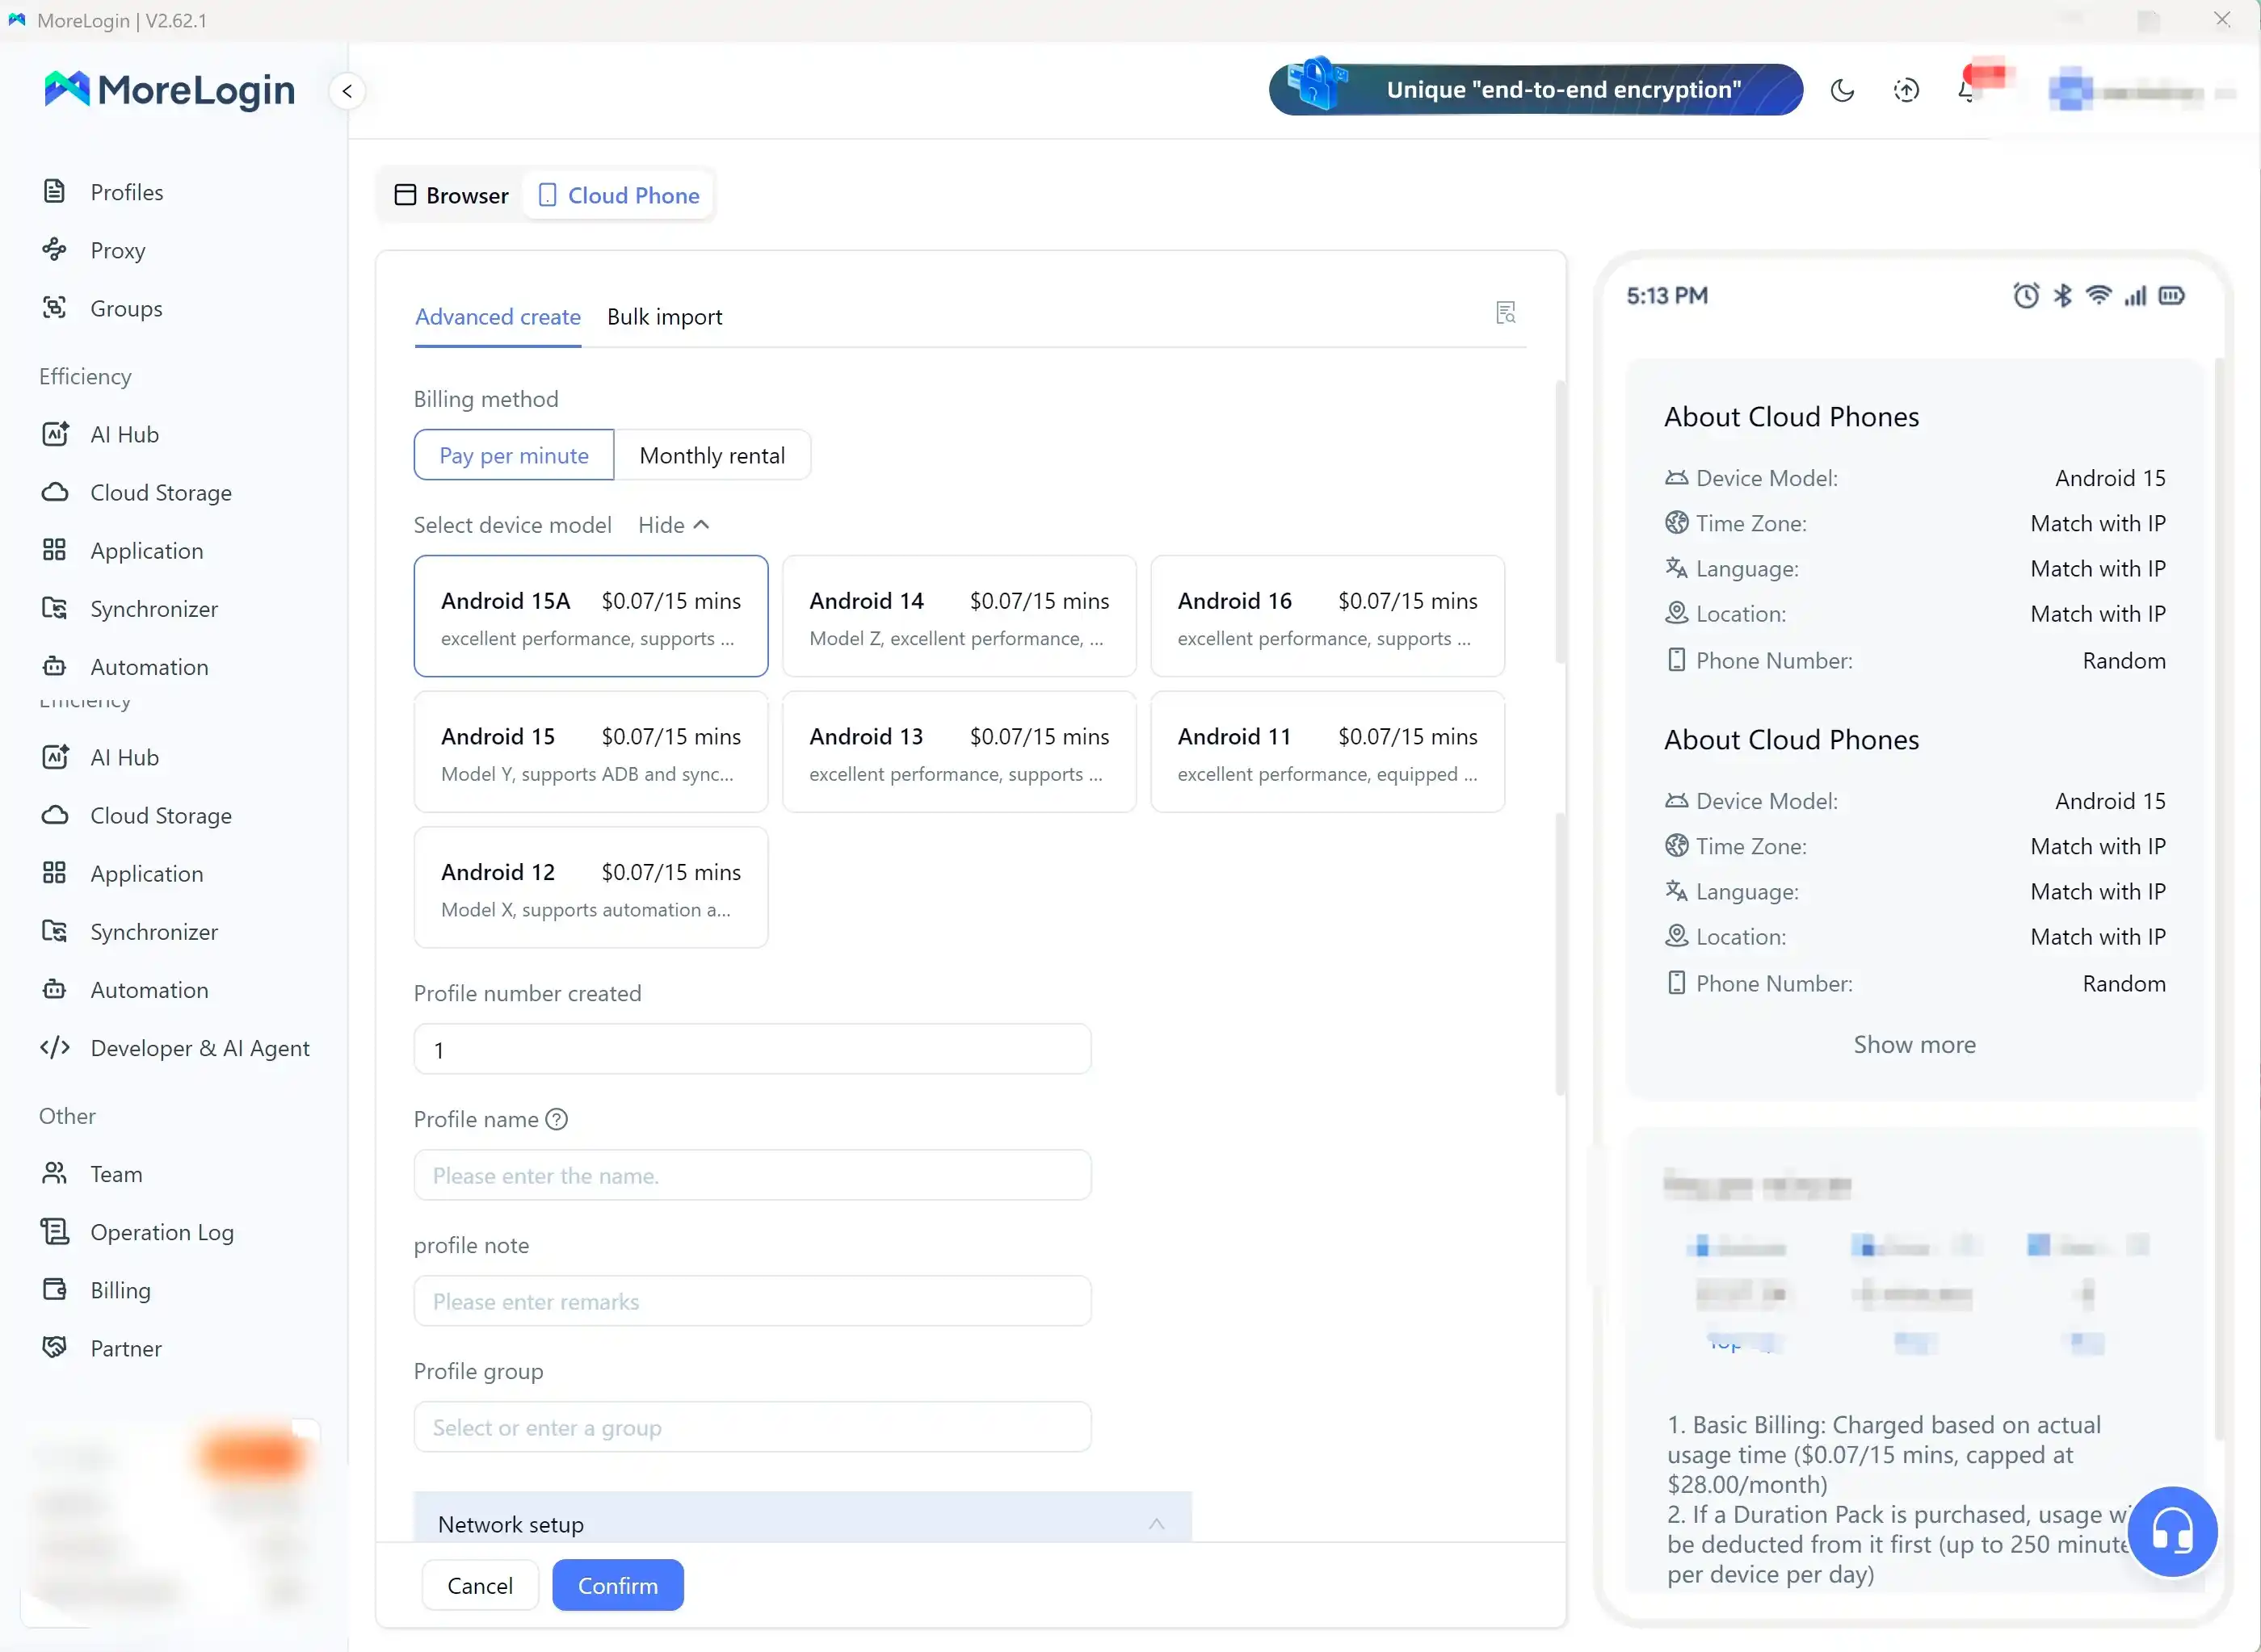The image size is (2261, 1652).
Task: Click the Bluetooth icon in phone status bar
Action: 2063,296
